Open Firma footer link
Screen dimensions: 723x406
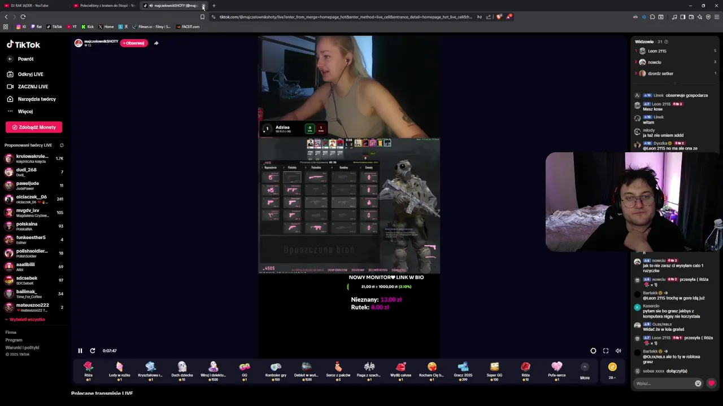click(11, 333)
